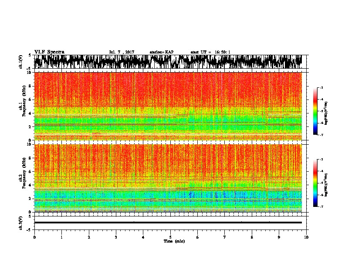Click the 'VLF Spectra' title text

tap(49, 52)
